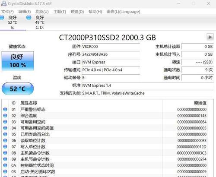Open the 编辑(E) menu
This screenshot has width=216, height=177.
click(x=25, y=12)
